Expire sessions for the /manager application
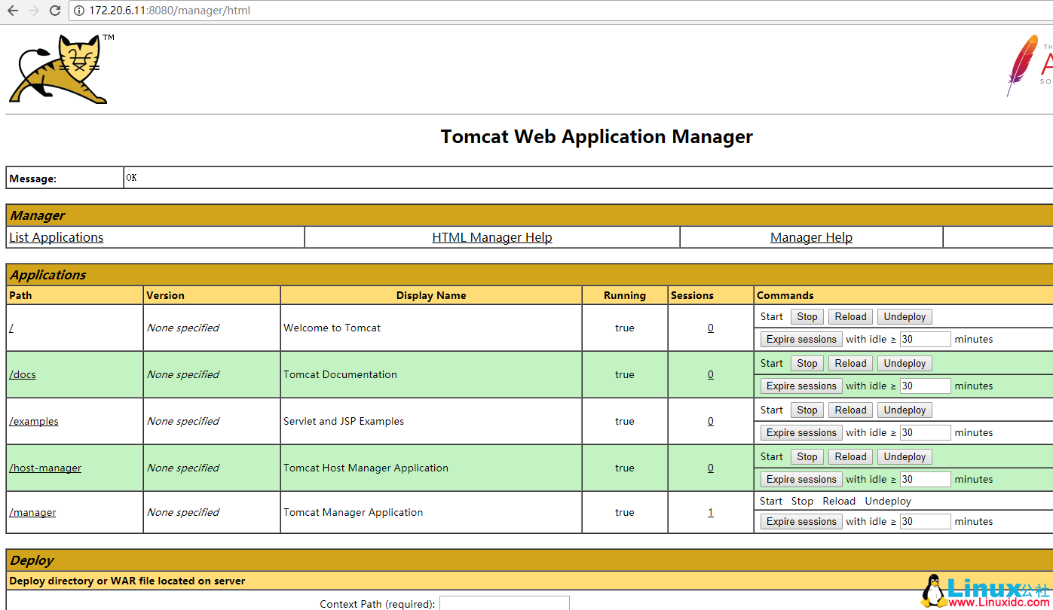 point(801,521)
